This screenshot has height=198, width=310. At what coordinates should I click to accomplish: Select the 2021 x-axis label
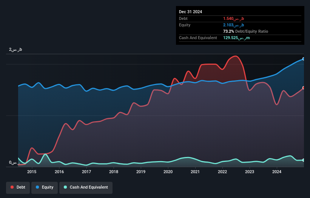[195, 172]
